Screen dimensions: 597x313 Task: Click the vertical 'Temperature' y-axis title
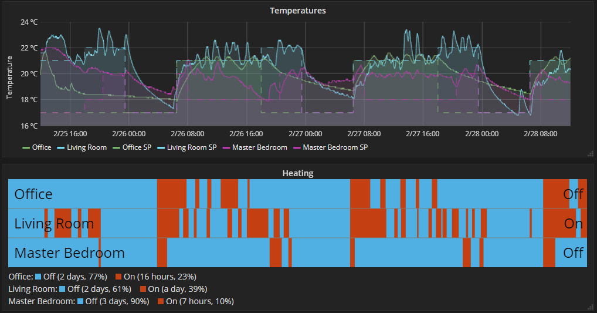pos(9,78)
